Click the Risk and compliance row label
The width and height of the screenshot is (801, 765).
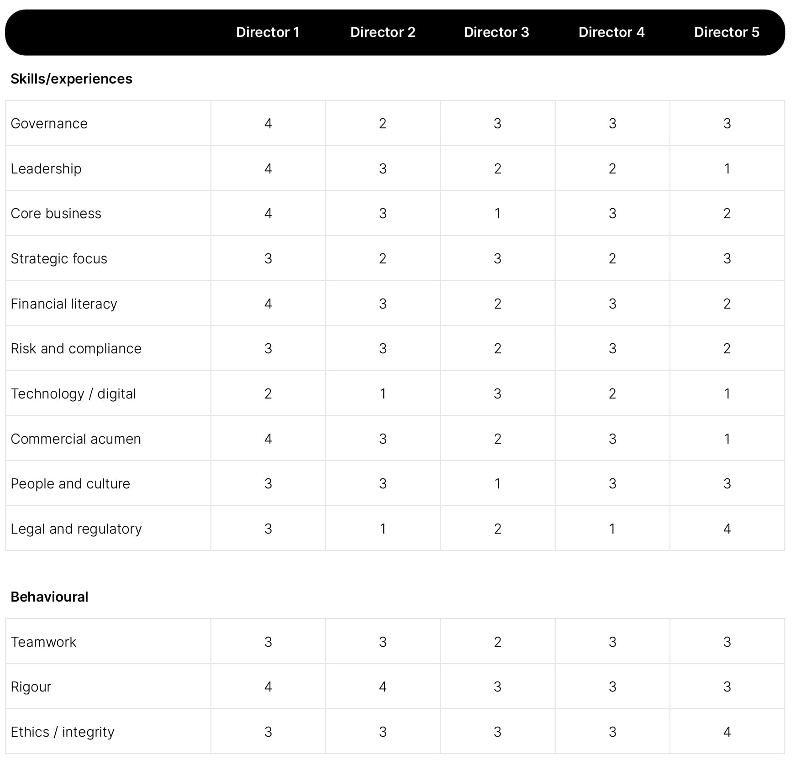[76, 349]
